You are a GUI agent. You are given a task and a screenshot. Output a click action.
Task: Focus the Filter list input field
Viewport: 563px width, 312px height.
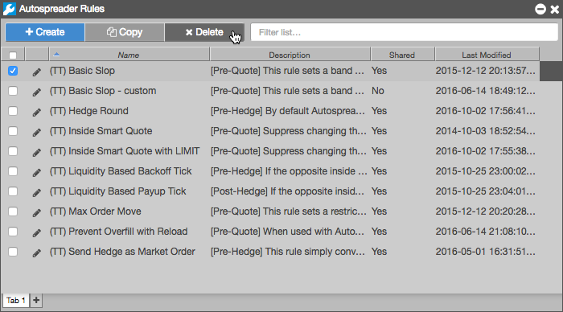click(405, 32)
